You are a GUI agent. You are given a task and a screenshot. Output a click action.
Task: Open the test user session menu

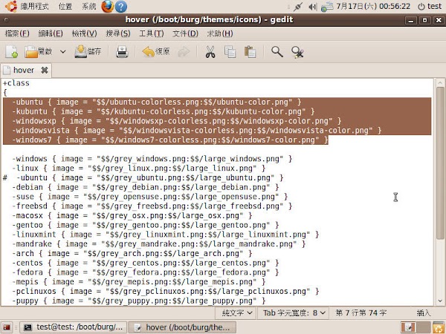[x=430, y=6]
